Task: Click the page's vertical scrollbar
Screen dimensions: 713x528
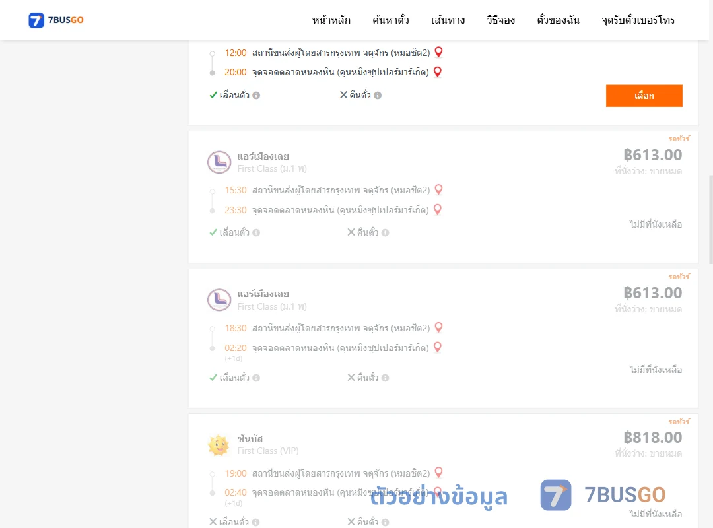Action: click(711, 219)
